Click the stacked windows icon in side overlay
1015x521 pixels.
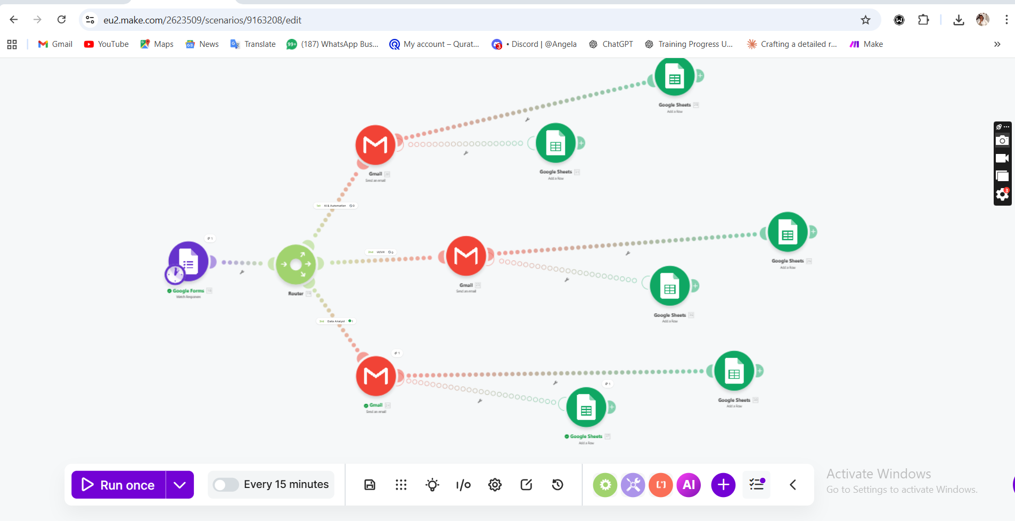point(1002,176)
